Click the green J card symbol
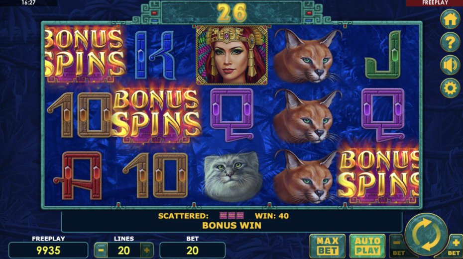Screen dimensions: 463x259 (x=383, y=55)
